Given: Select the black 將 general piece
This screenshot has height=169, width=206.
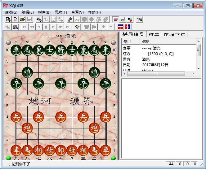Looking at the screenshot, I should pos(61,50).
